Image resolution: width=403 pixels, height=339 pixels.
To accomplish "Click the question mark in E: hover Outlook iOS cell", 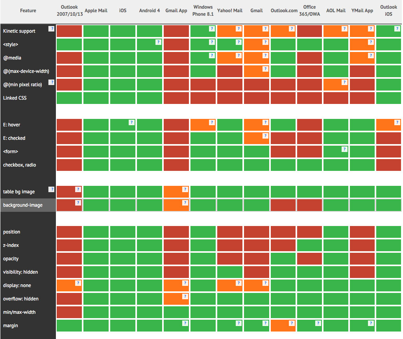I will (x=397, y=122).
